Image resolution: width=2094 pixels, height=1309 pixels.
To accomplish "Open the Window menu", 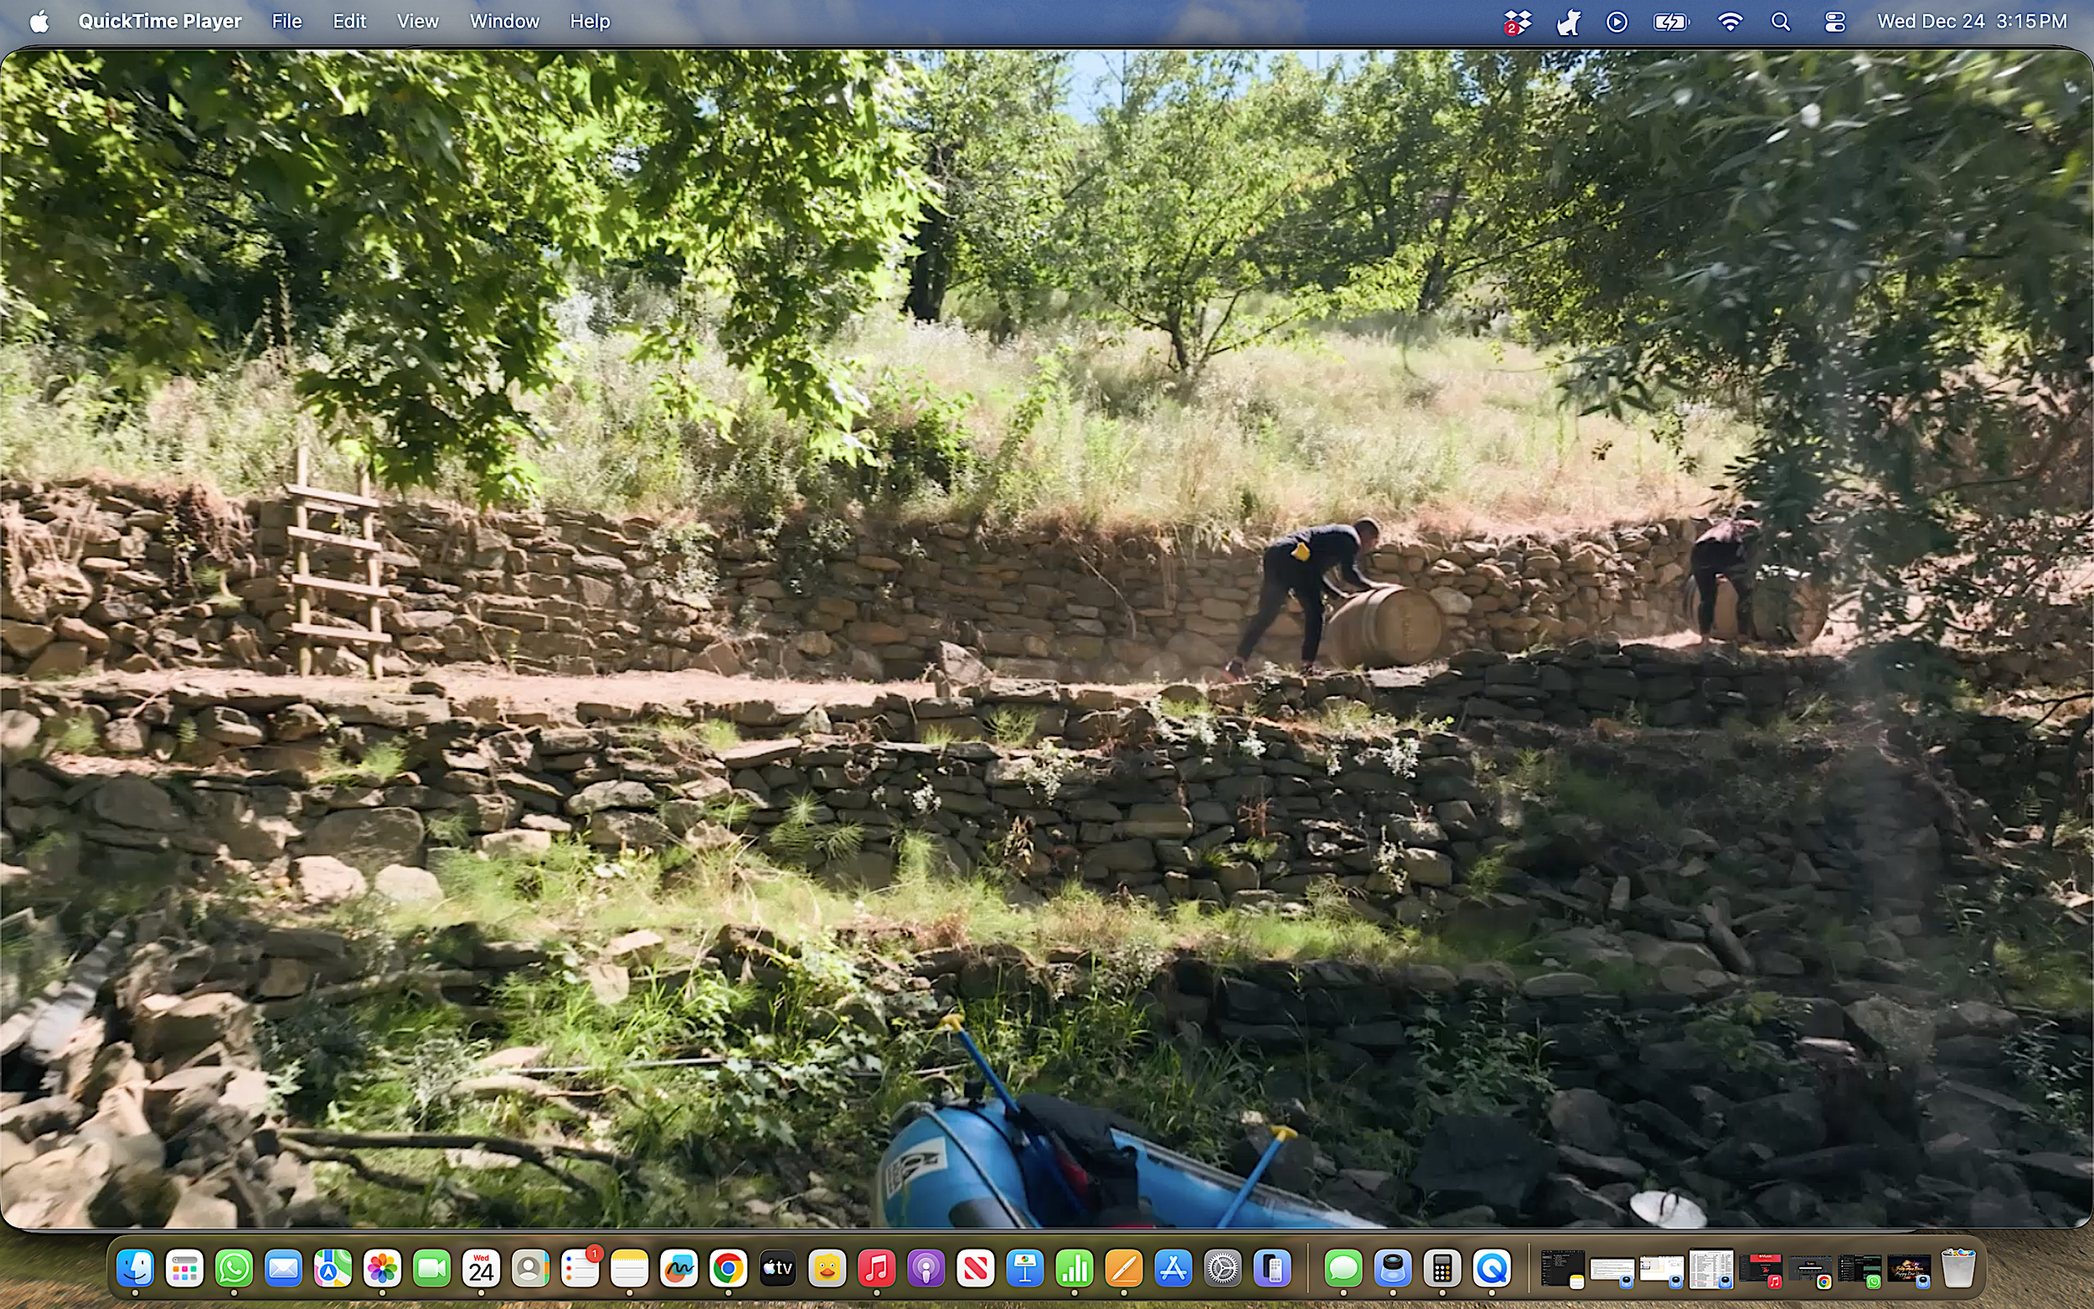I will [505, 21].
